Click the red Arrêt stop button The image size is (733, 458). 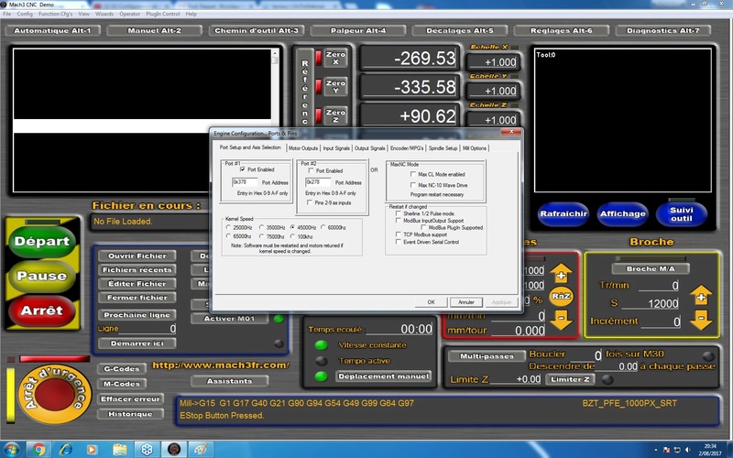pyautogui.click(x=41, y=311)
